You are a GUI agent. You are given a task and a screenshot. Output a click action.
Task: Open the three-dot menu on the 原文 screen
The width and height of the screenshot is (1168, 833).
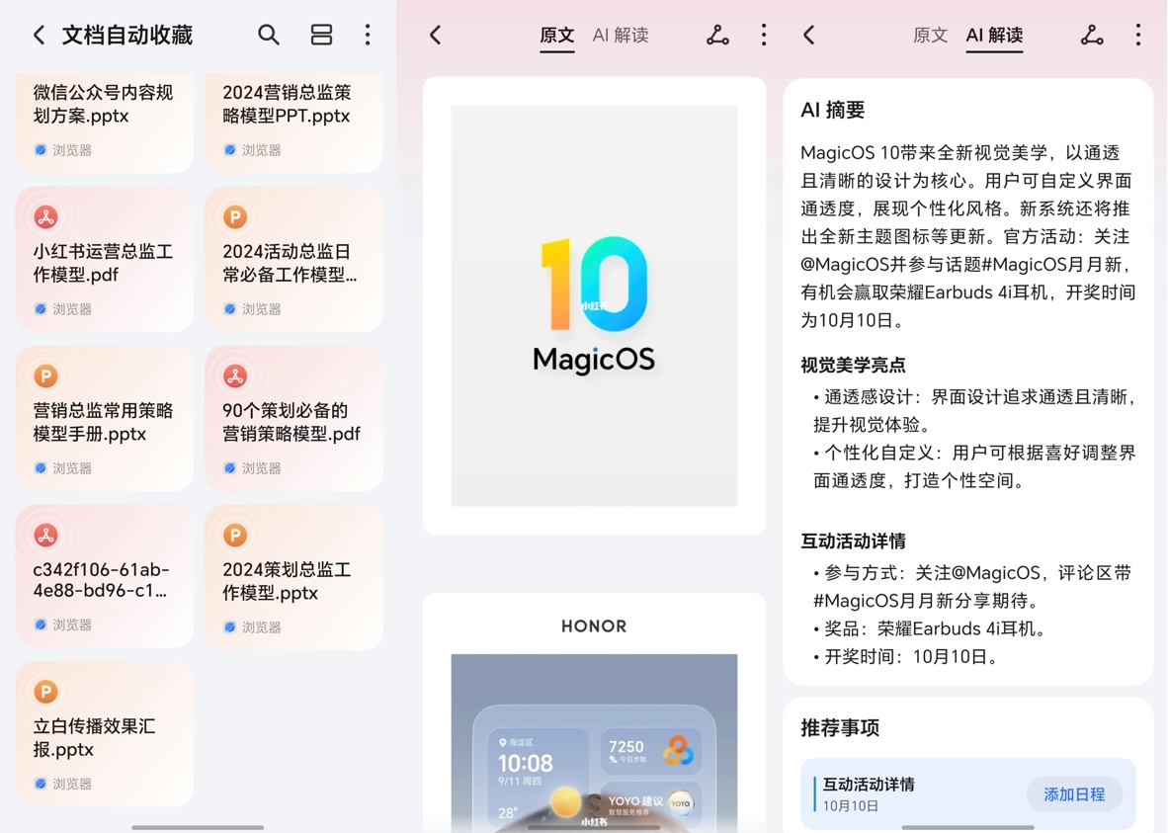point(764,34)
